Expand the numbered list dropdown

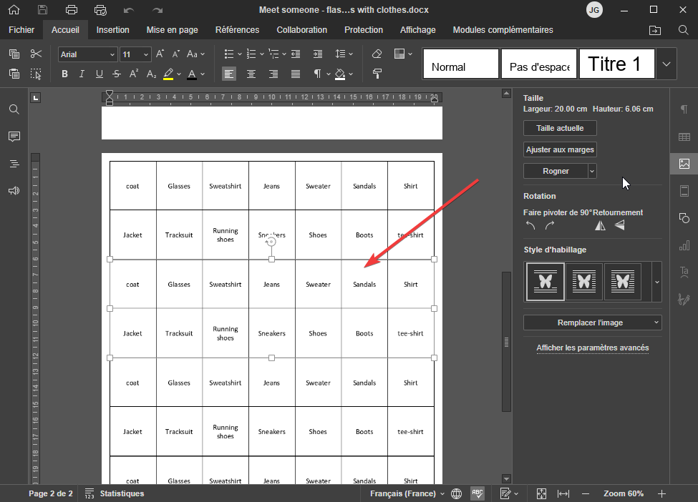(262, 54)
